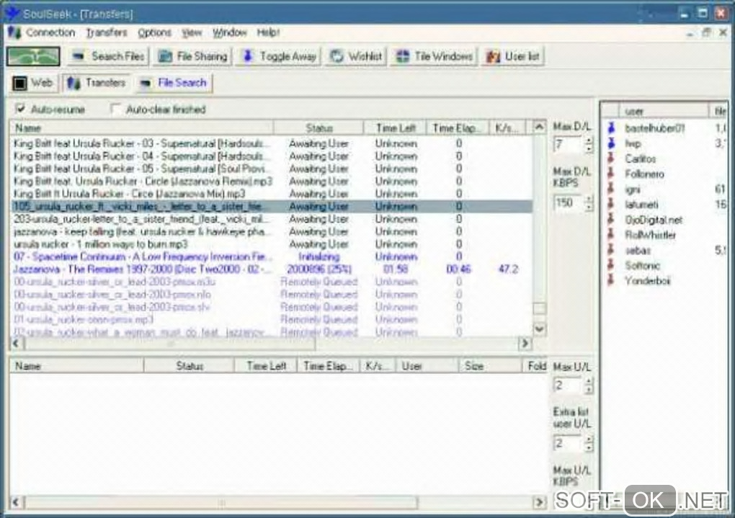Sort uploads by User column header
The width and height of the screenshot is (735, 518).
427,366
